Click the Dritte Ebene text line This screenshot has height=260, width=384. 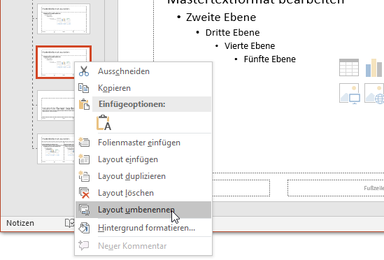[x=232, y=33]
